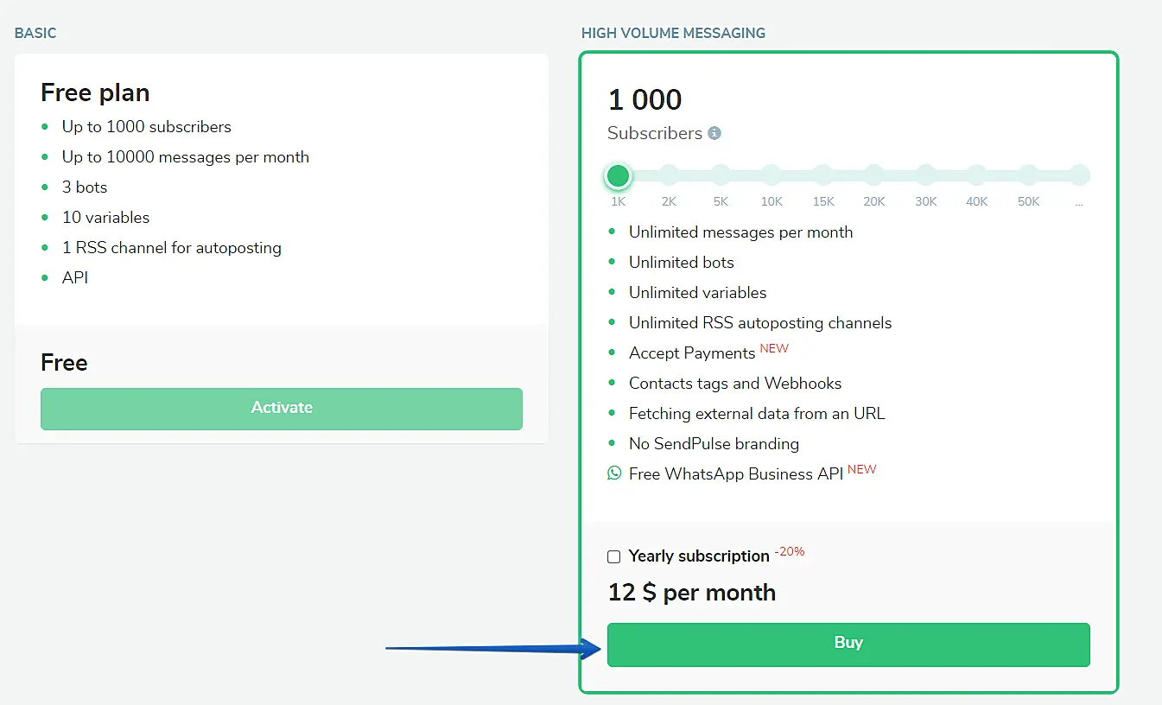Set subscriber slider to 30K stop
Viewport: 1162px width, 705px height.
coord(926,176)
